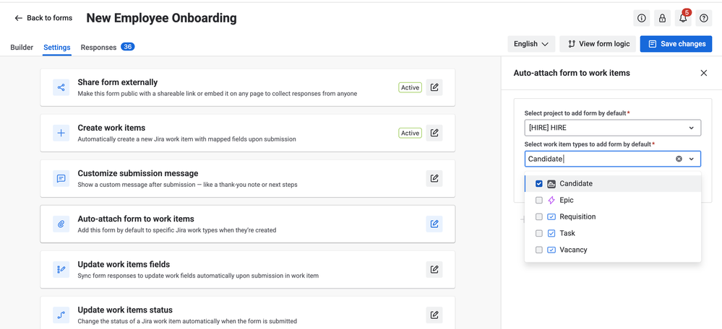Viewport: 722px width, 329px height.
Task: Edit the Update work items fields setting
Action: tap(434, 269)
